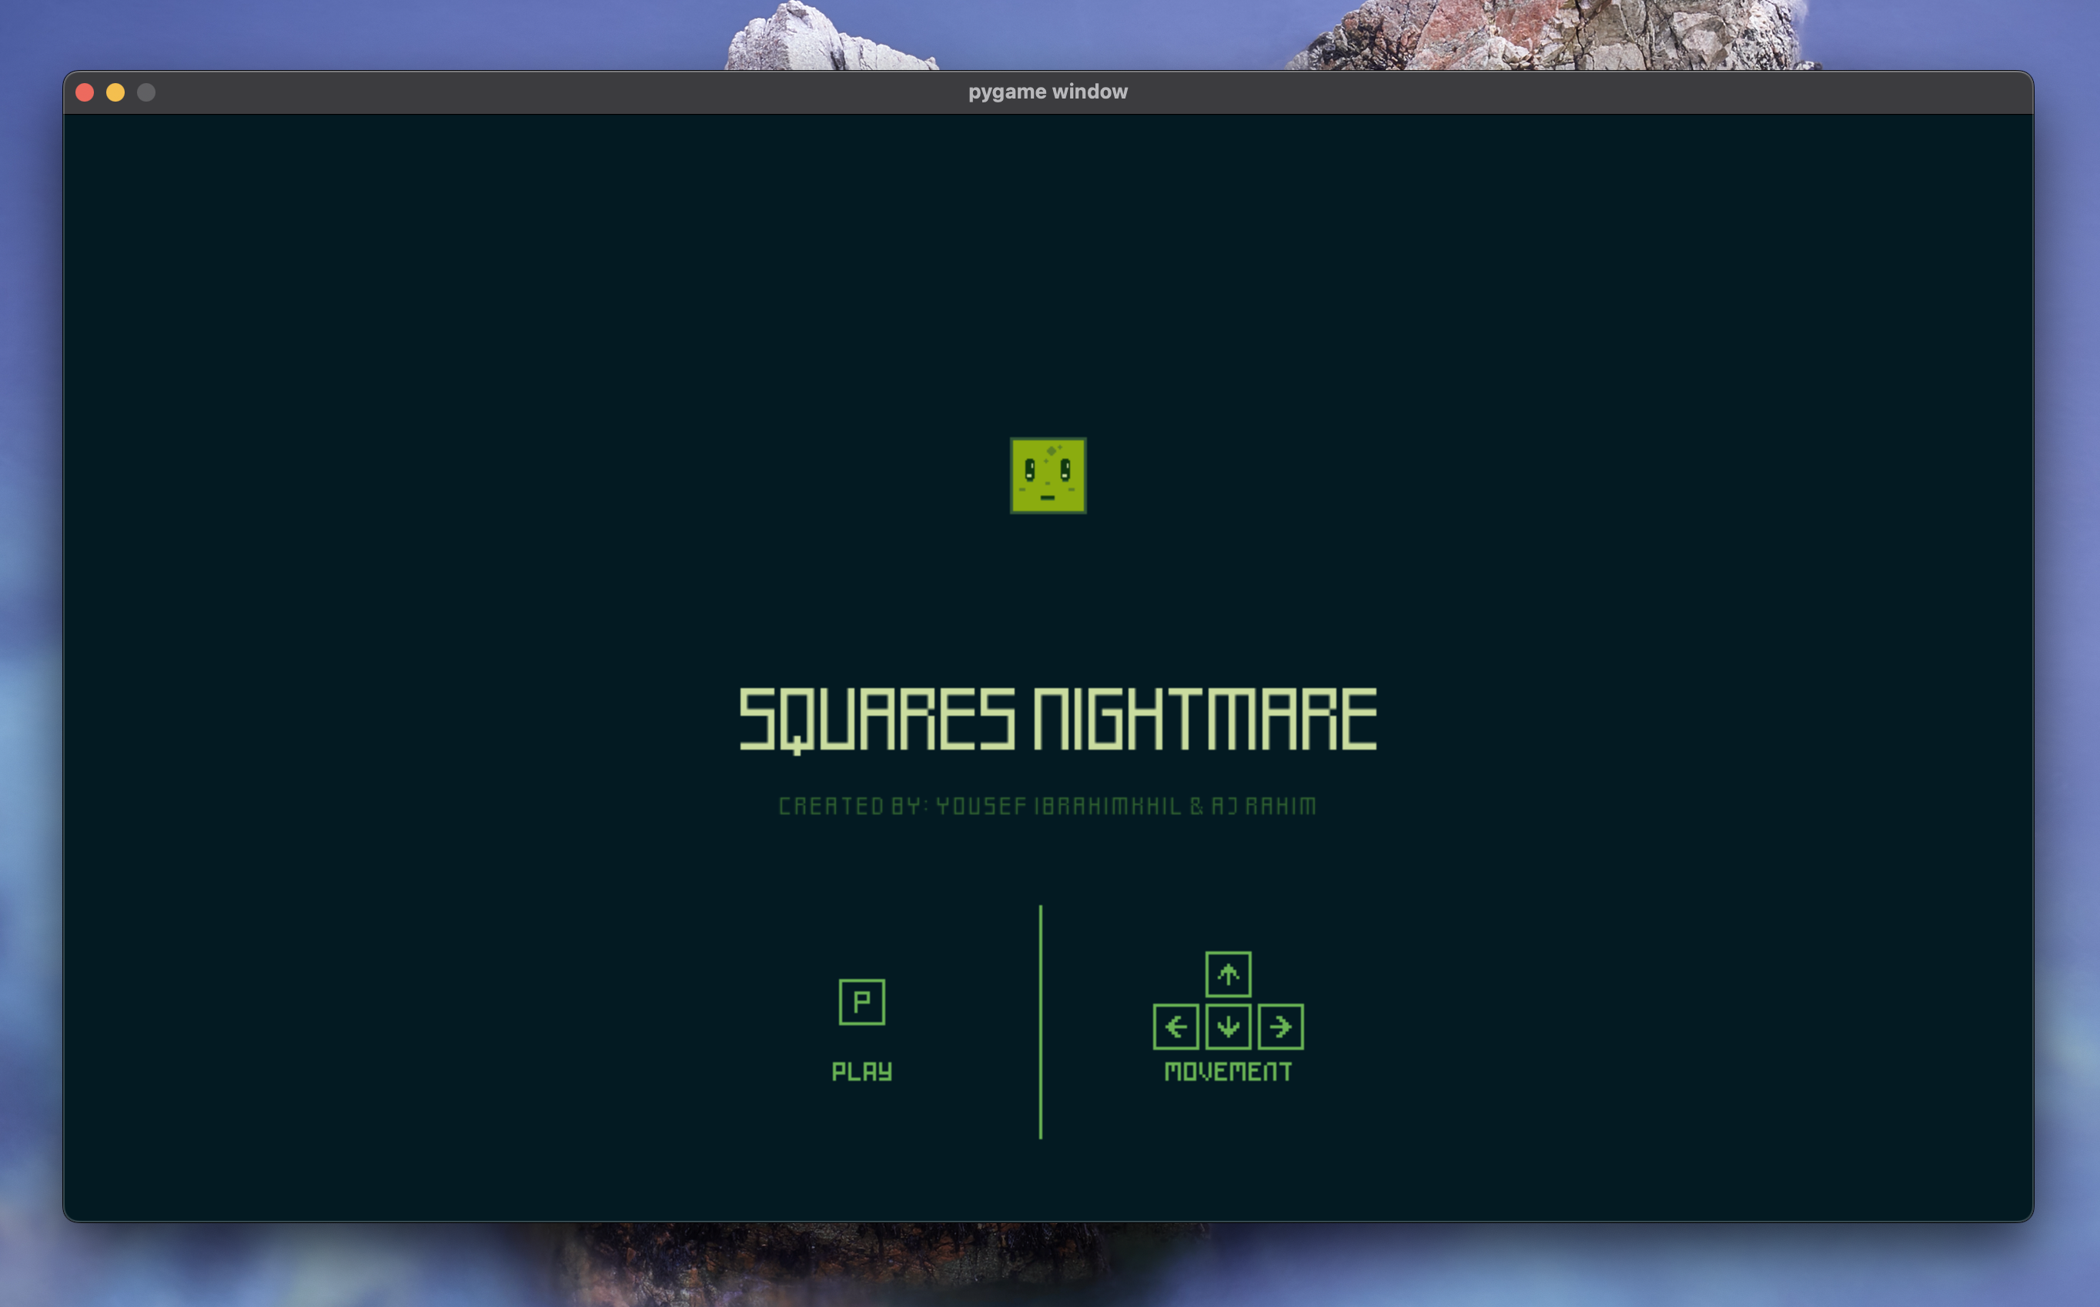Viewport: 2100px width, 1307px height.
Task: Click the vertical green divider line
Action: pos(1040,1021)
